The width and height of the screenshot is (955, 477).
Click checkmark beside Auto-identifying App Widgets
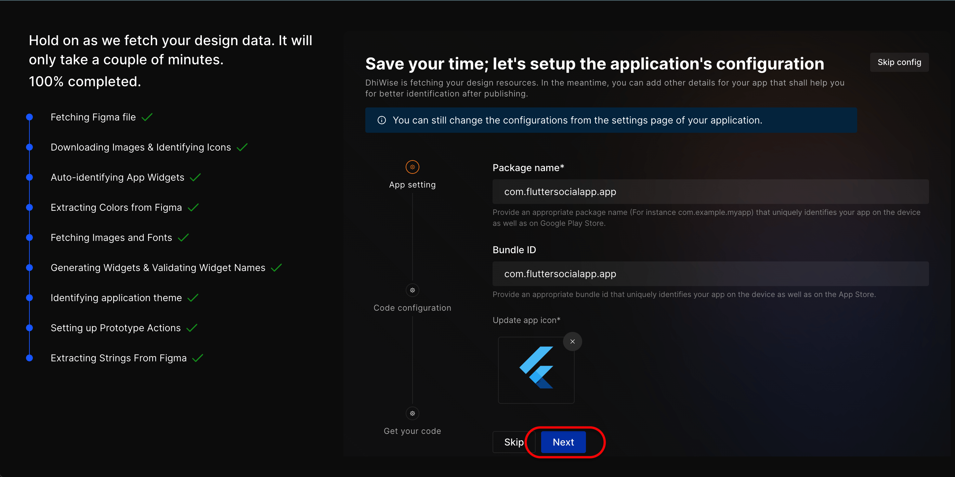195,177
